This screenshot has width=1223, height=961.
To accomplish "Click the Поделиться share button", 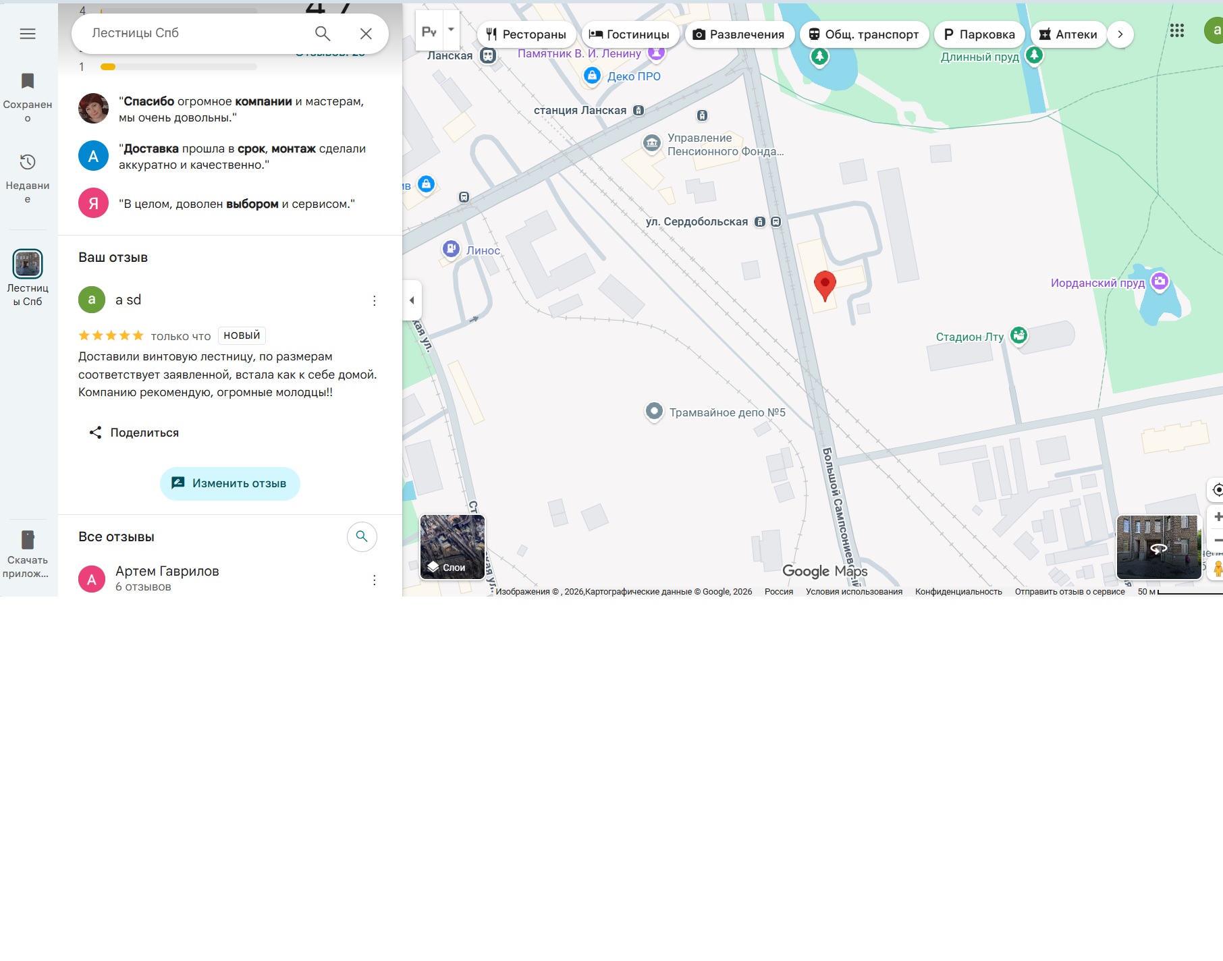I will click(x=134, y=433).
